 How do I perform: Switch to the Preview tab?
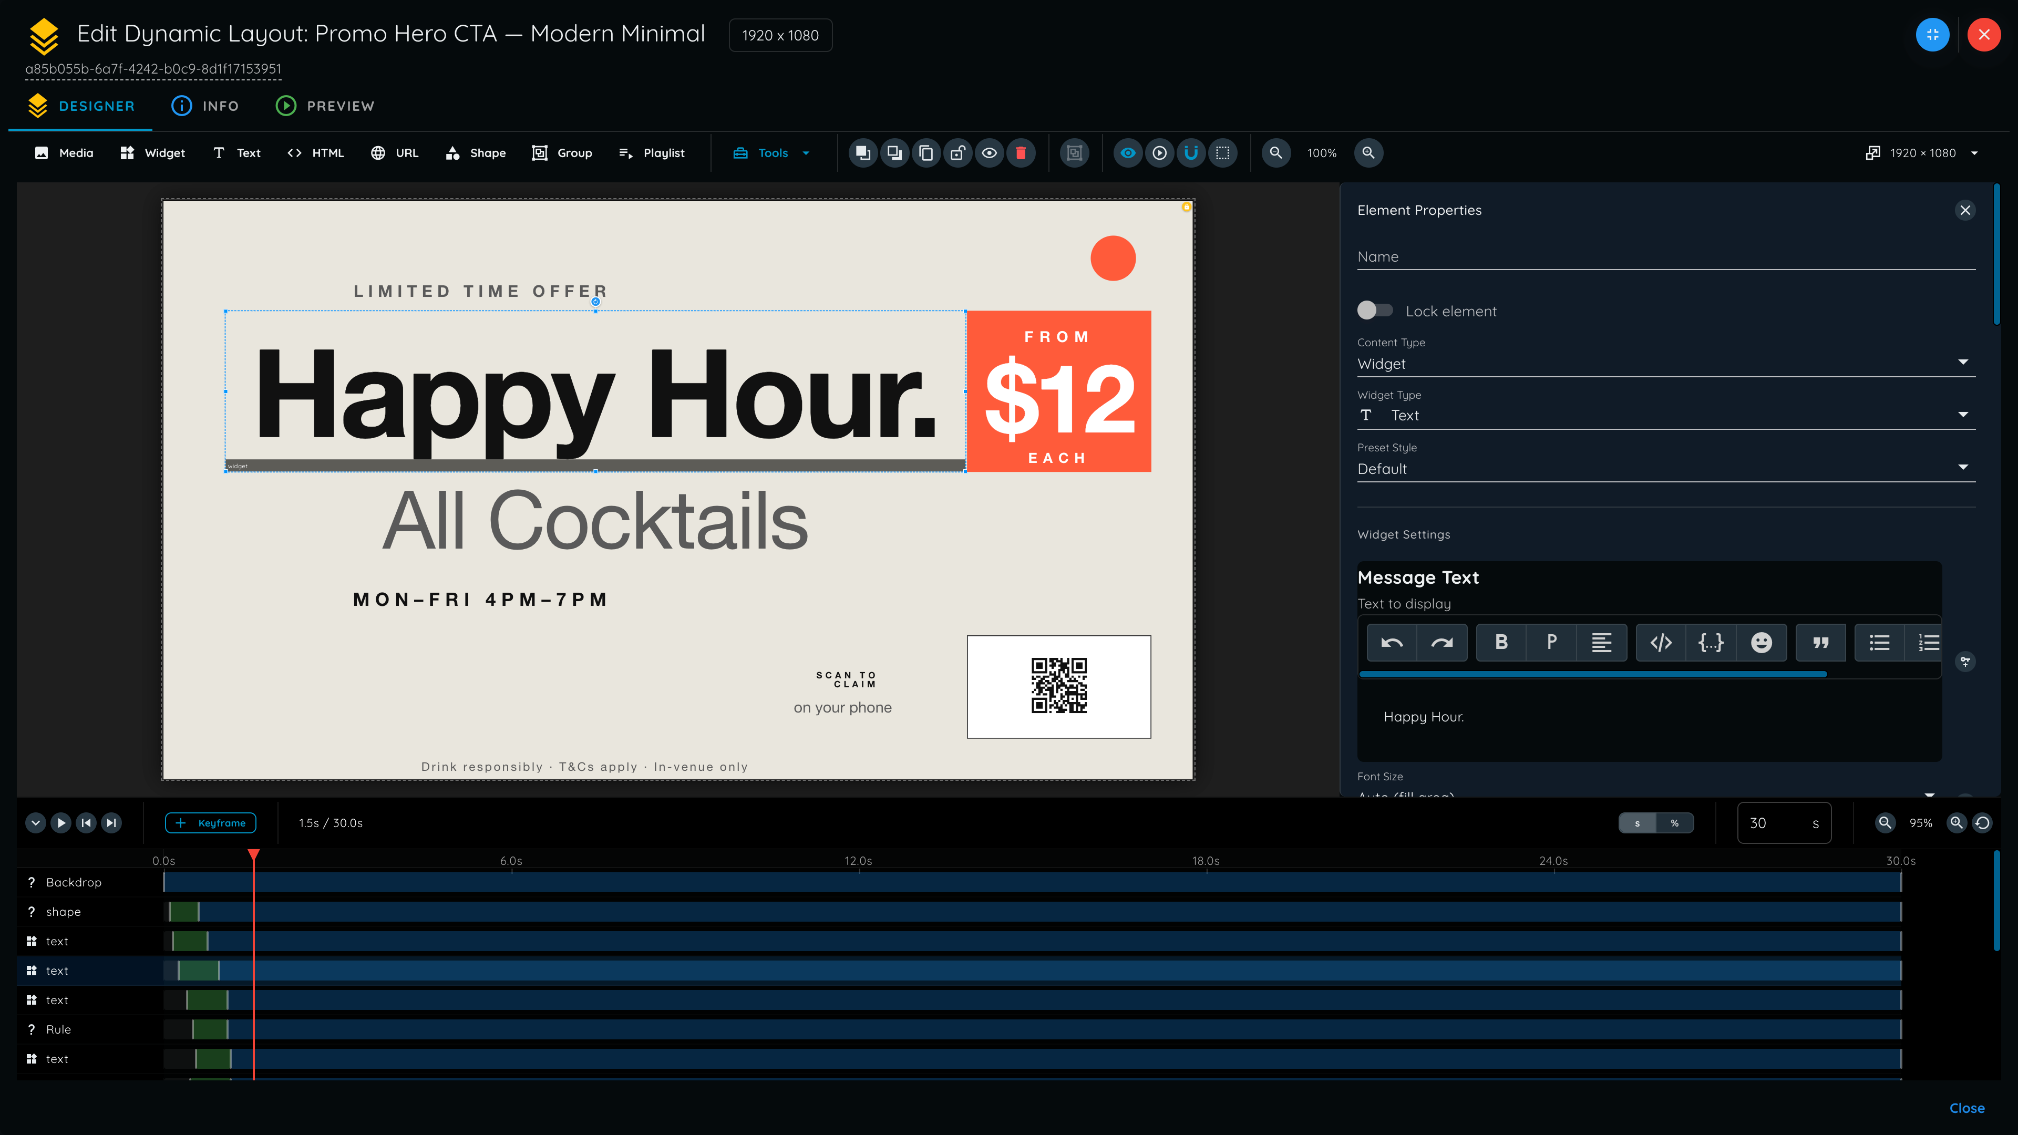point(325,106)
